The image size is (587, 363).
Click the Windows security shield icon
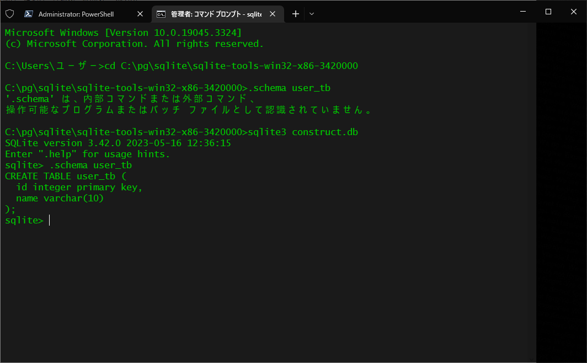(9, 13)
